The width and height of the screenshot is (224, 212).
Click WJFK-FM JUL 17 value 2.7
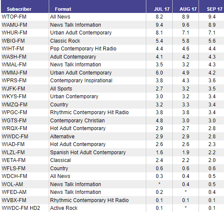pyautogui.click(x=159, y=89)
